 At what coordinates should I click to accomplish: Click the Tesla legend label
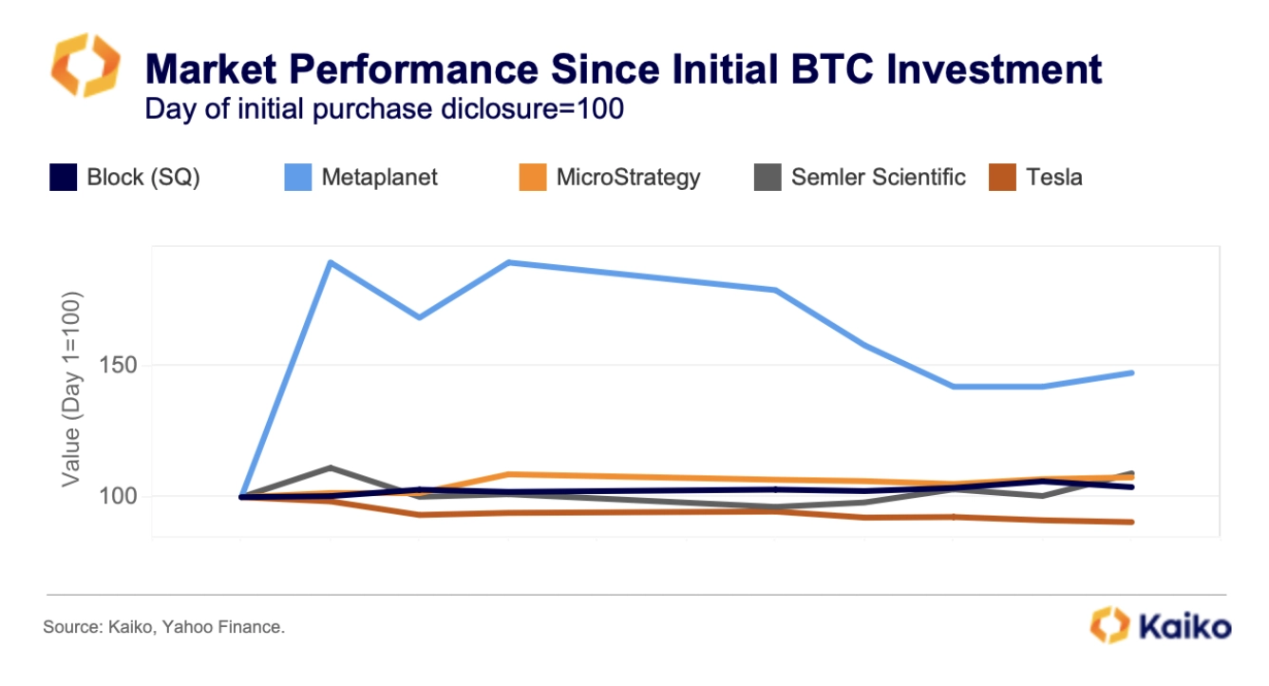pyautogui.click(x=1054, y=178)
